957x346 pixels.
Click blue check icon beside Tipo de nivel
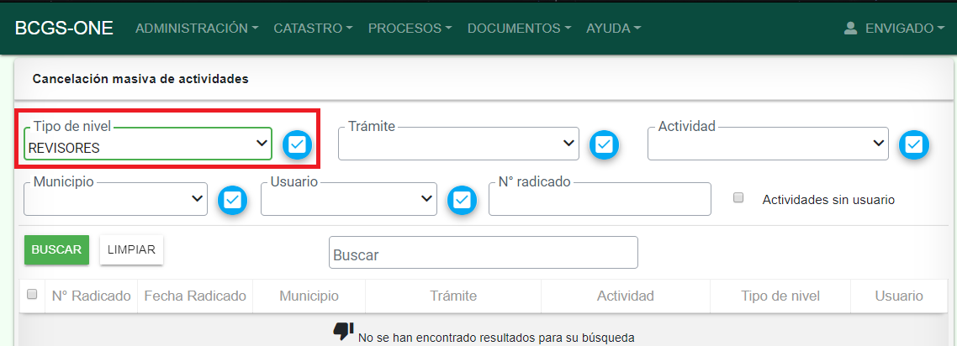(295, 145)
